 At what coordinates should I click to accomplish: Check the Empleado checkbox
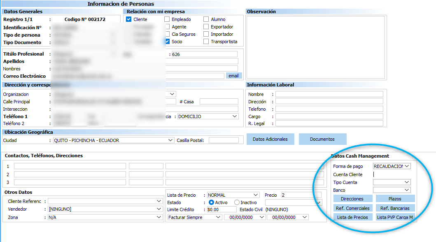tap(167, 19)
